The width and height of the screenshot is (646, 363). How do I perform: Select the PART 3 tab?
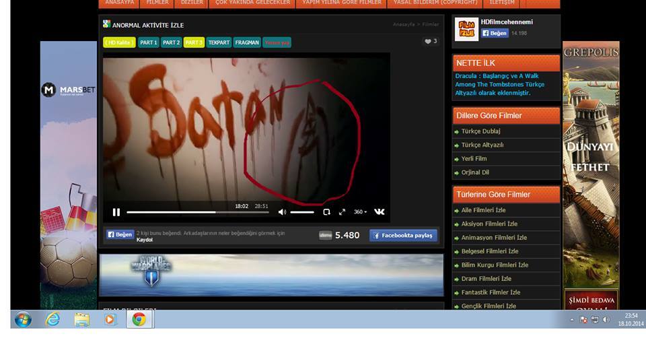point(194,42)
